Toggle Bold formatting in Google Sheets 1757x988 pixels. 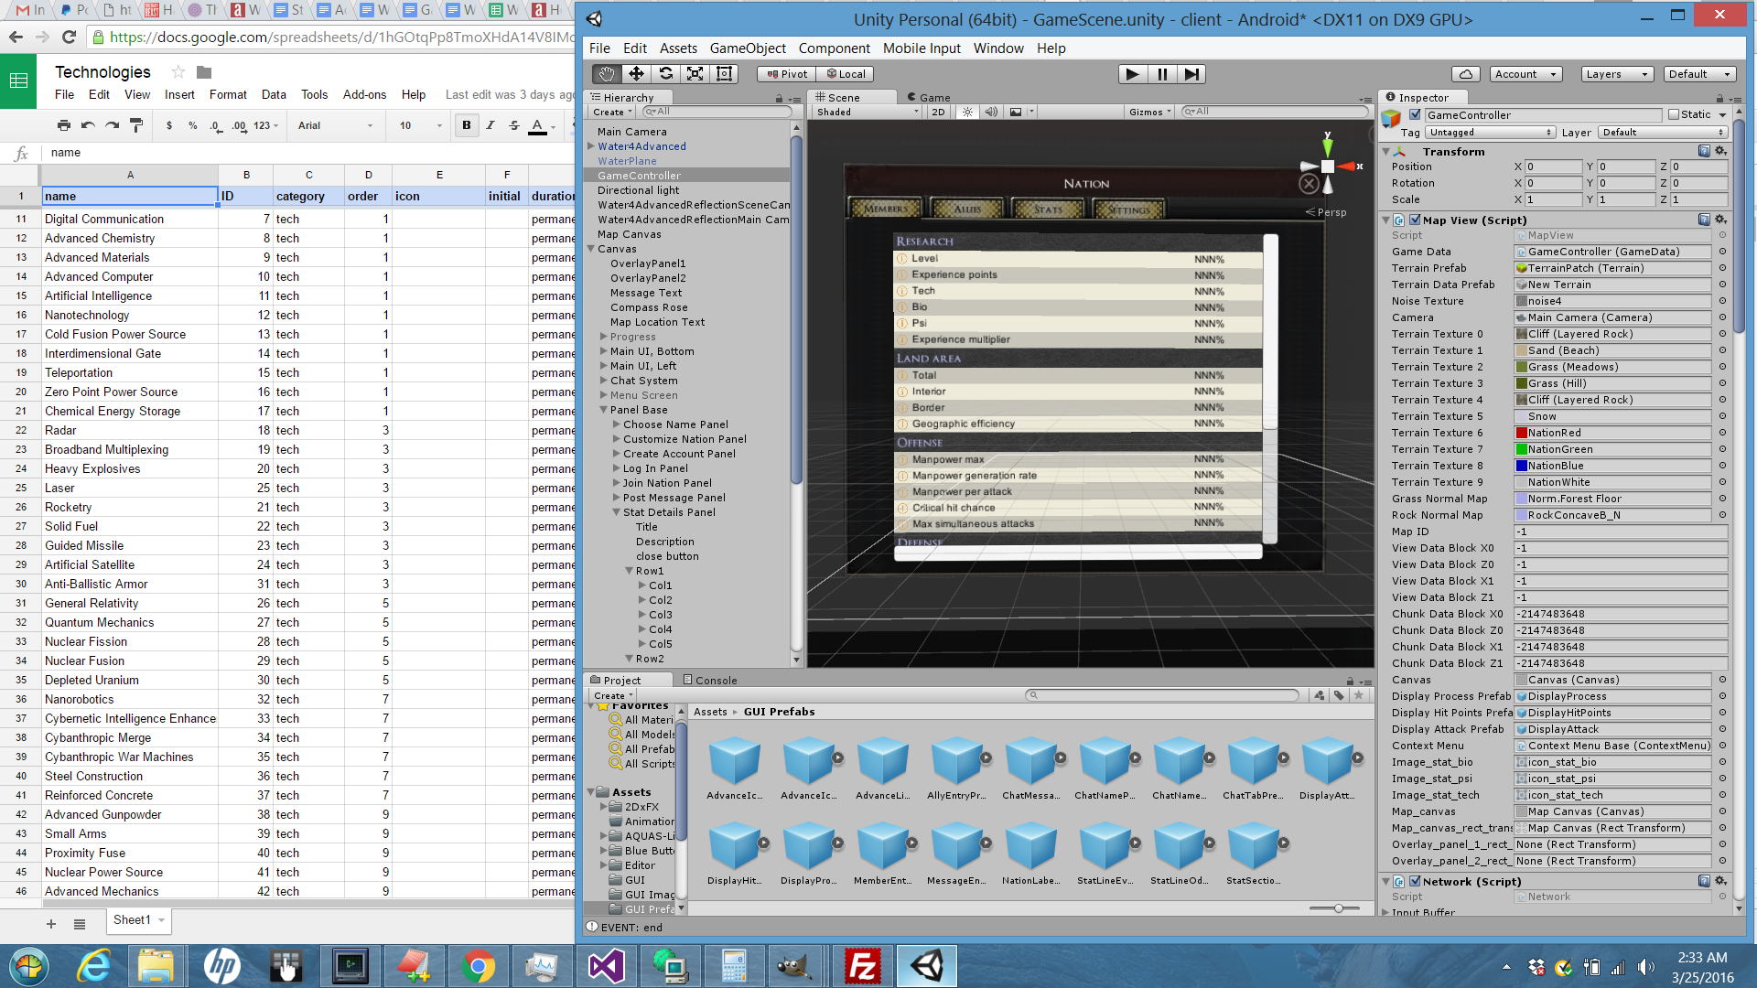click(x=467, y=125)
